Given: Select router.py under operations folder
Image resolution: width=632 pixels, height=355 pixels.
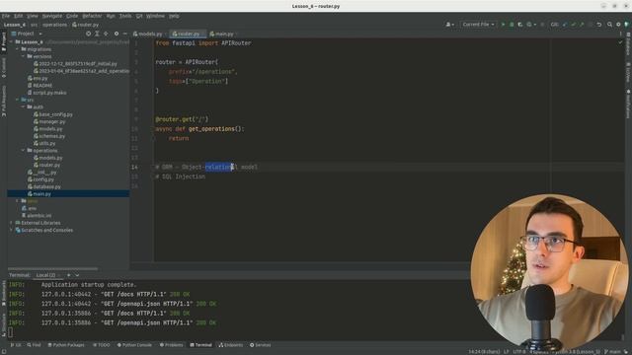Looking at the screenshot, I should 46,165.
